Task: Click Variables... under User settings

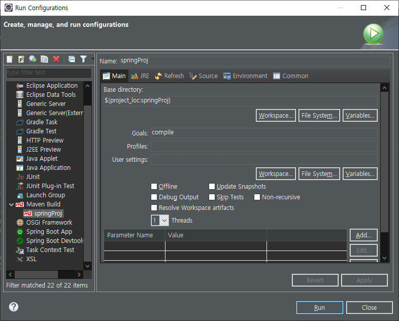Action: 360,174
